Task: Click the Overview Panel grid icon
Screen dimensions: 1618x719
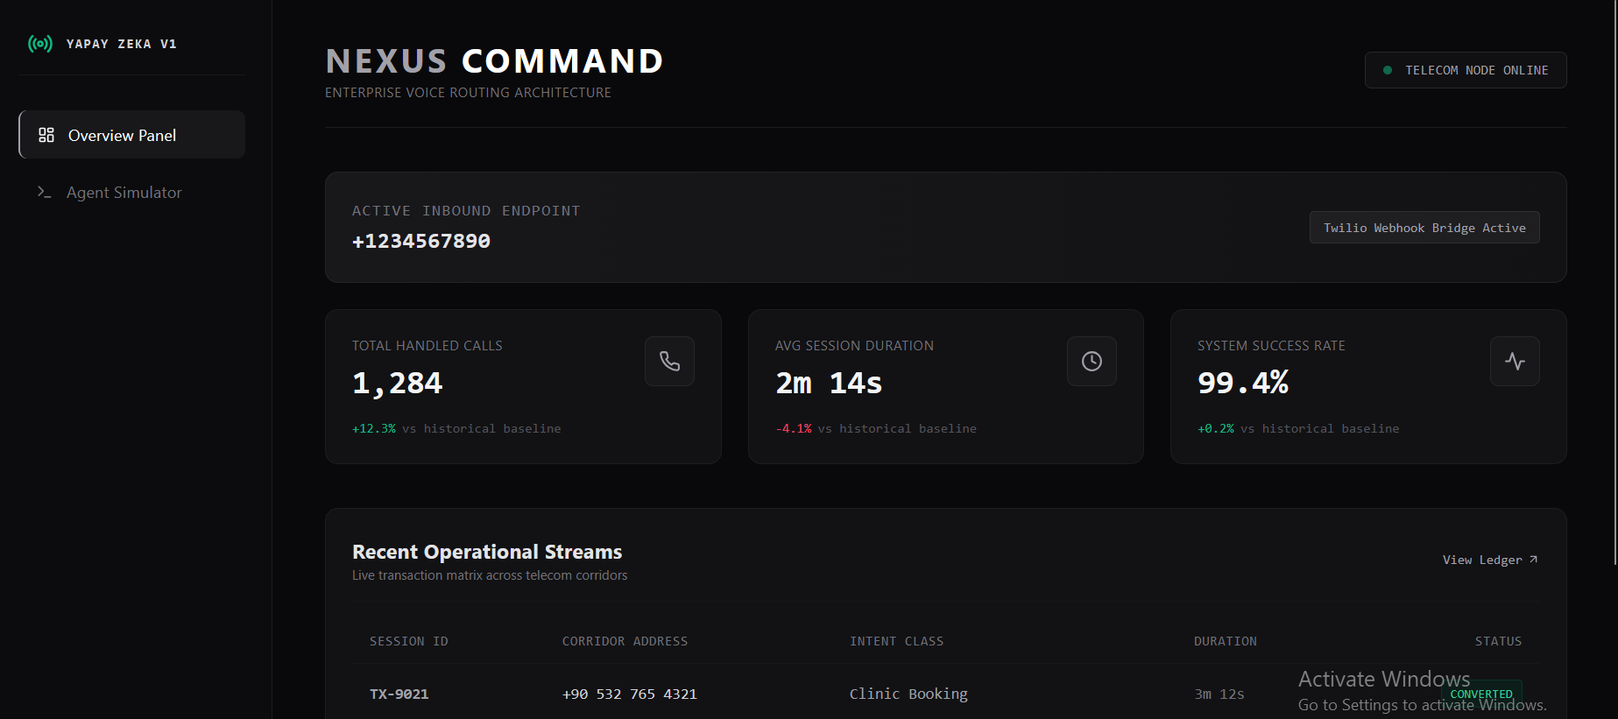Action: pyautogui.click(x=46, y=135)
